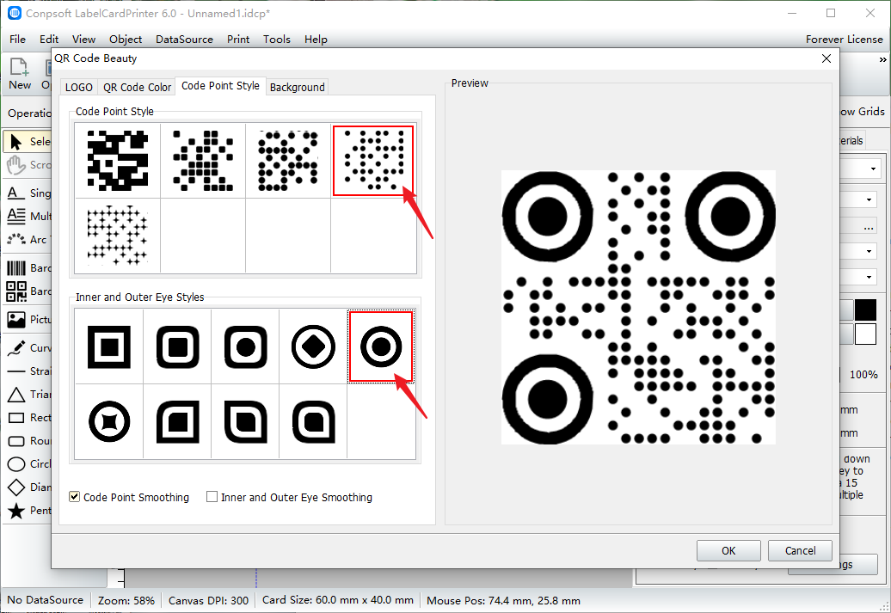Screen dimensions: 891x613
Task: Open the File menu
Action: click(x=17, y=40)
